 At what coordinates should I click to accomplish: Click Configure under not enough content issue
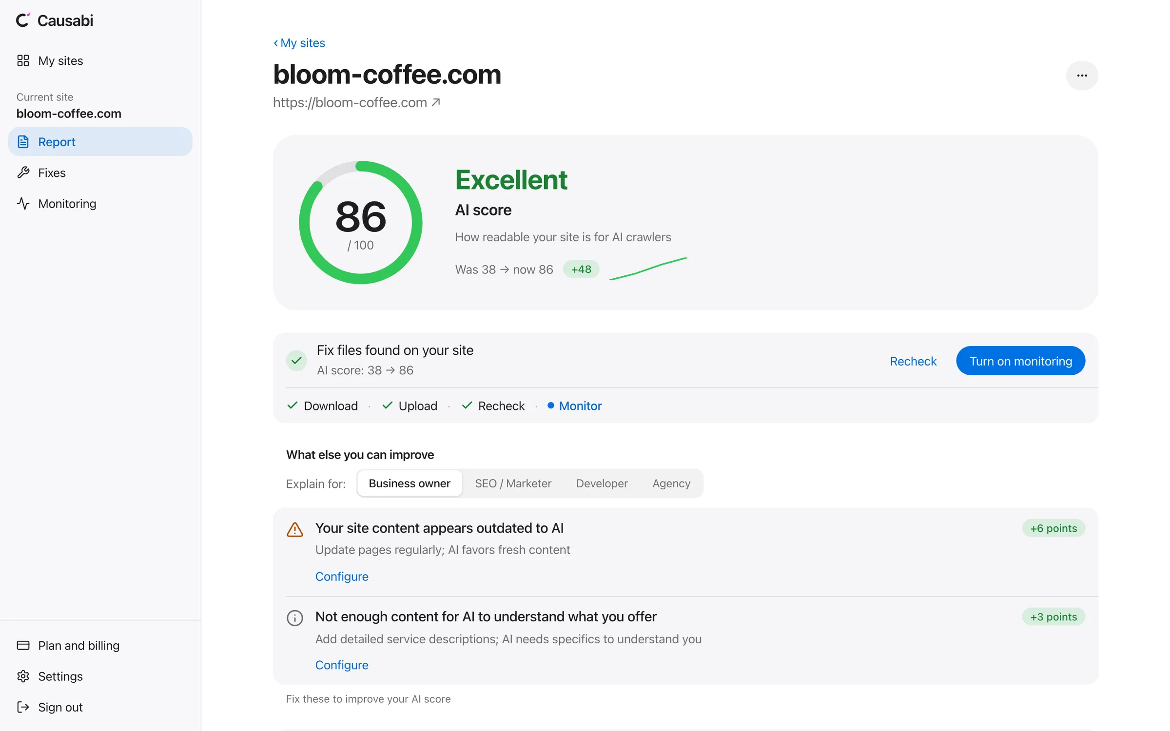pyautogui.click(x=342, y=665)
